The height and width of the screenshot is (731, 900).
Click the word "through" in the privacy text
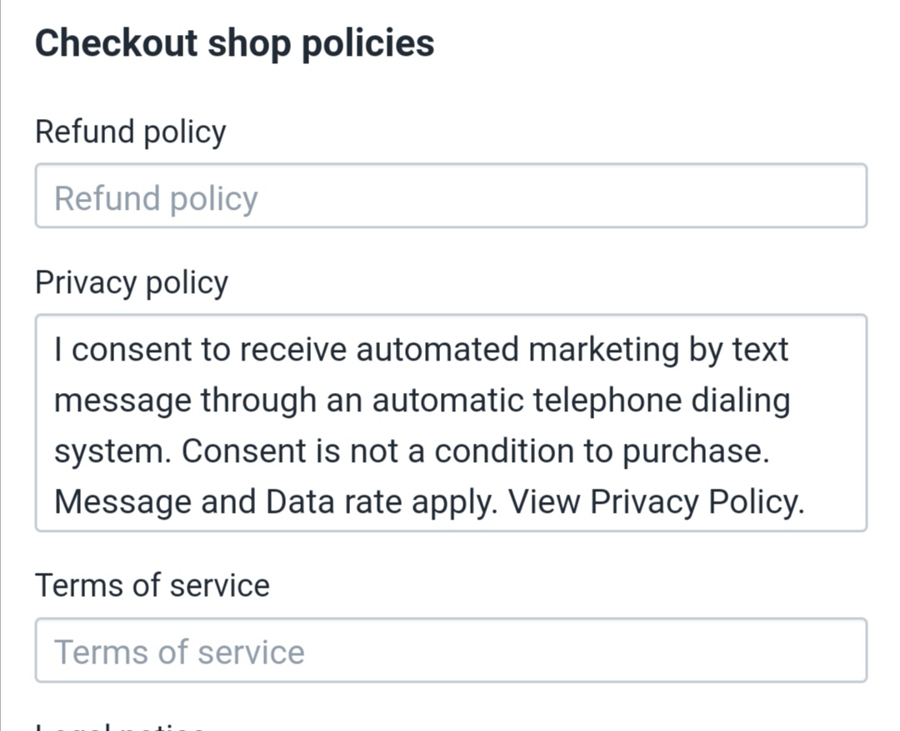[x=258, y=400]
